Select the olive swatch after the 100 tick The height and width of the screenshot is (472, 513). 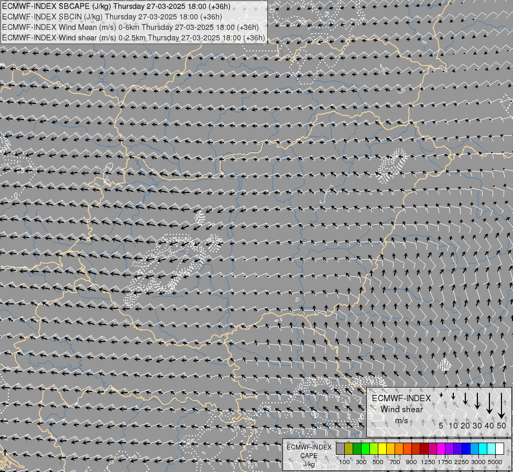pyautogui.click(x=349, y=449)
